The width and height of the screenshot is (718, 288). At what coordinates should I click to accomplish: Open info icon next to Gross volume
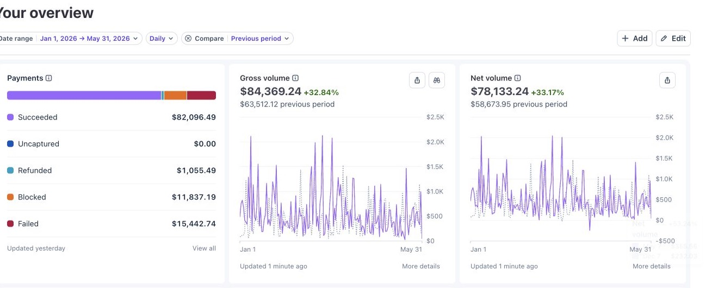tap(295, 78)
